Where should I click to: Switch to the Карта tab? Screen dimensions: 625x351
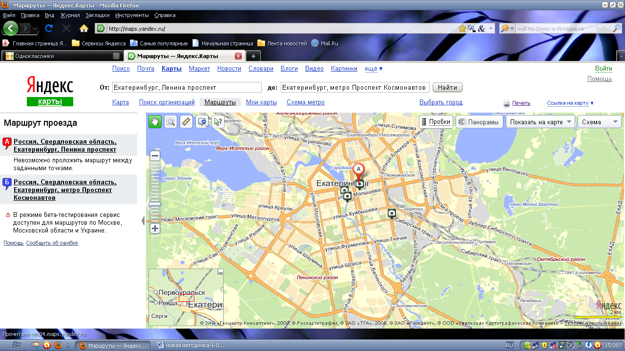tap(121, 102)
